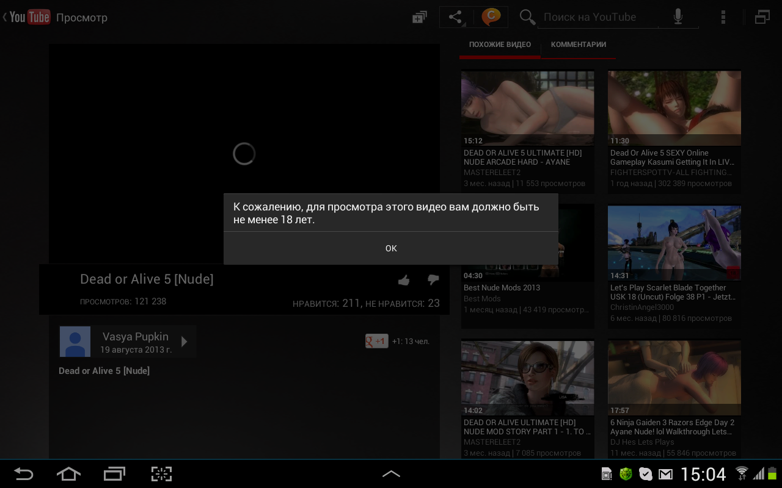
Task: Open uploader name Vasya Pupkin
Action: click(136, 337)
